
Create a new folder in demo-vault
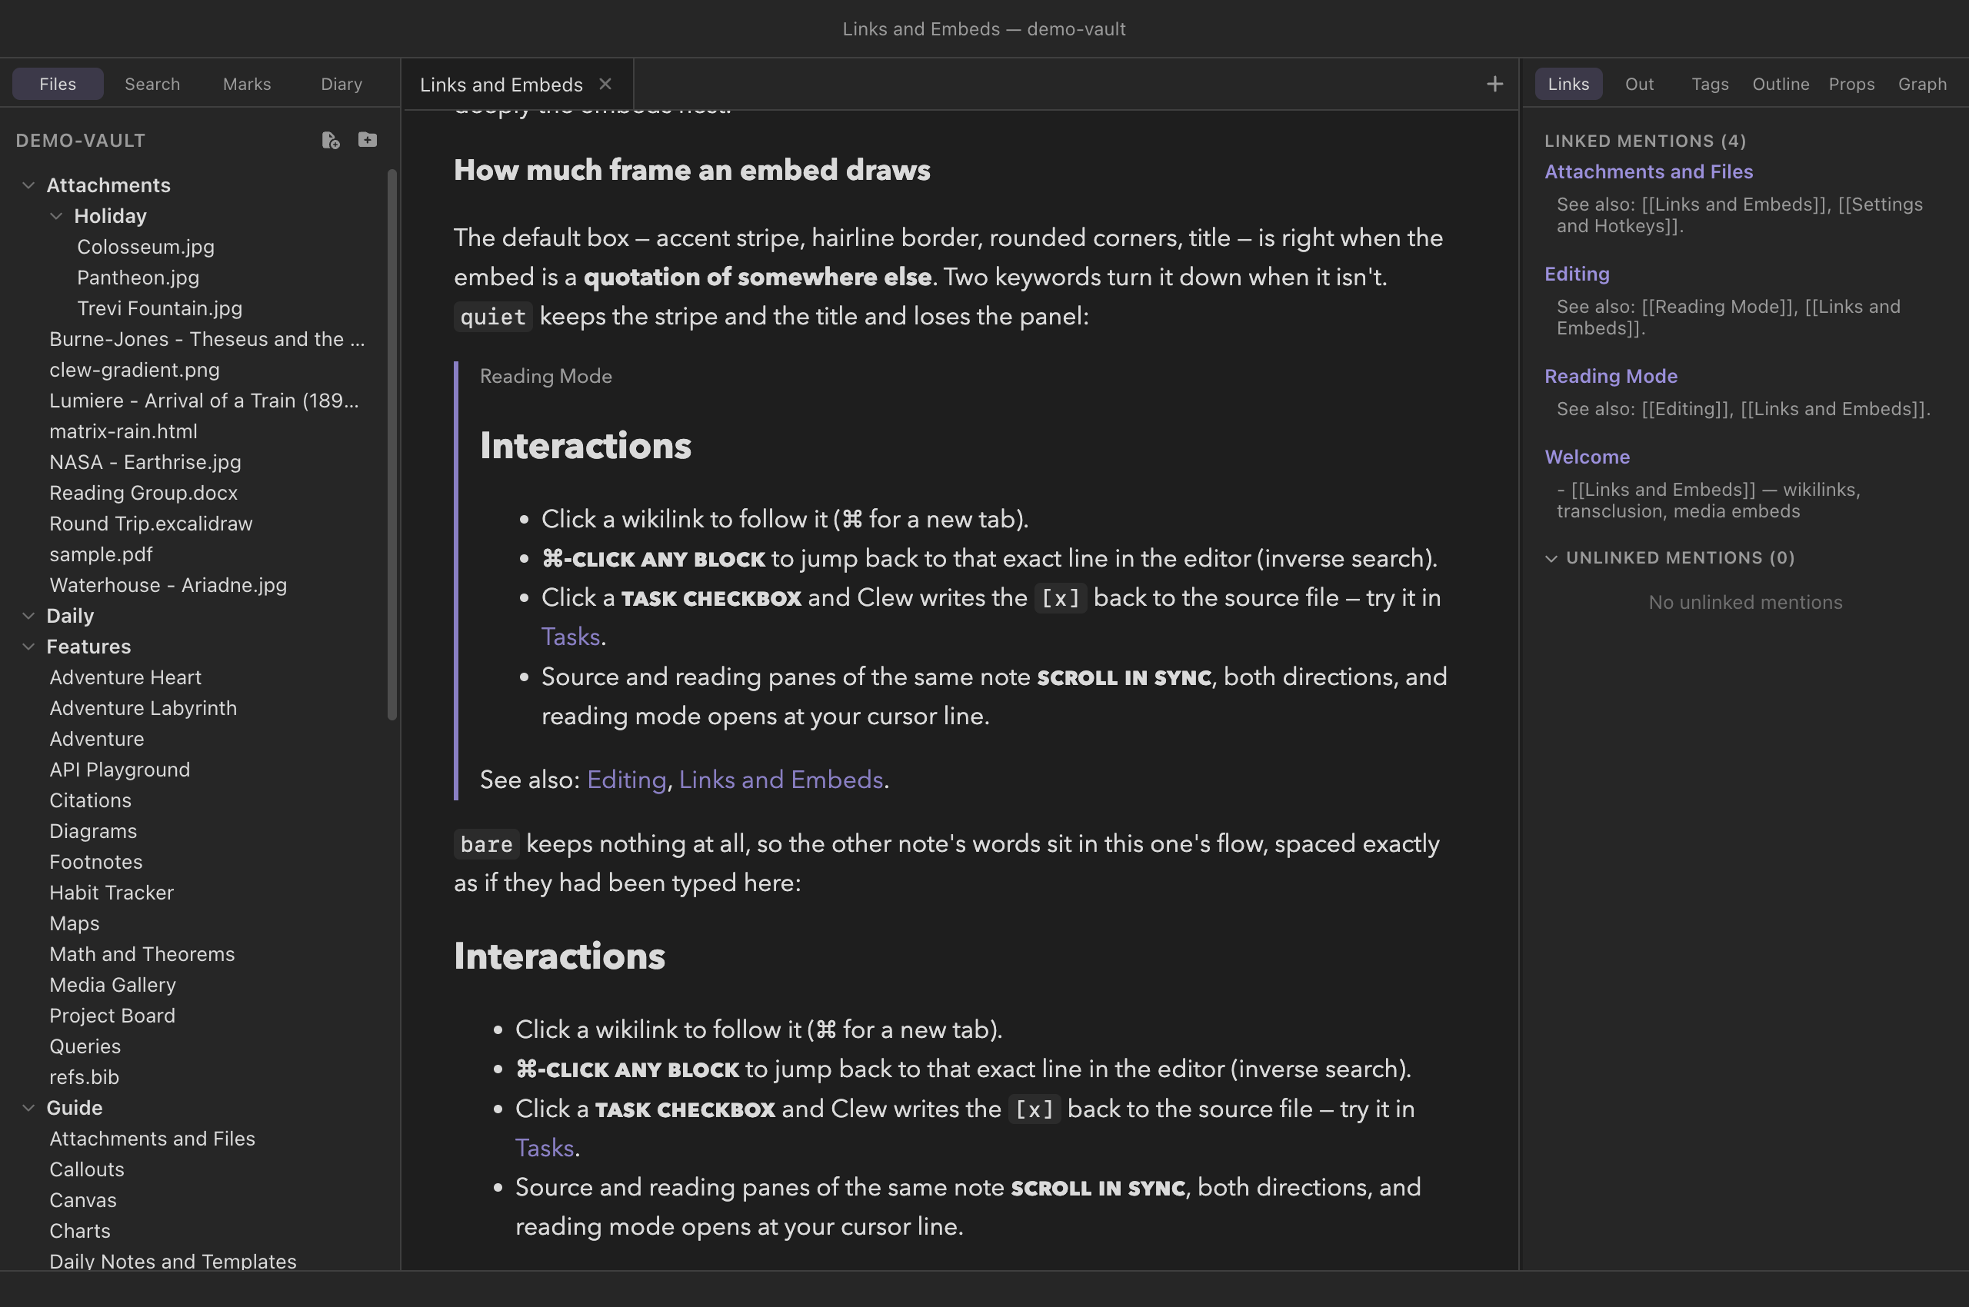click(x=368, y=140)
